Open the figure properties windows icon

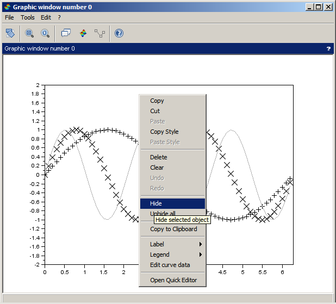tap(66, 33)
